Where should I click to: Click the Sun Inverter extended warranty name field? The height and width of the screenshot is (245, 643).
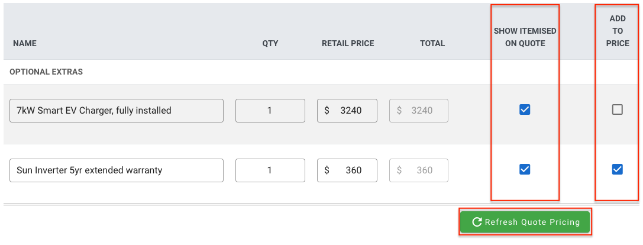[x=117, y=170]
